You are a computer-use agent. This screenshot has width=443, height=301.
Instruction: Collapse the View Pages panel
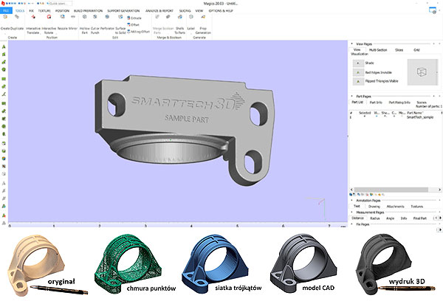pyautogui.click(x=351, y=44)
